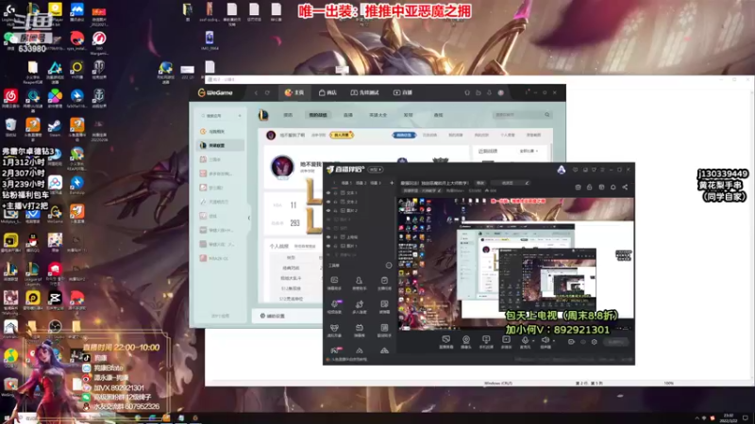
Task: Open the WeGame 商店 store tab
Action: pos(327,92)
